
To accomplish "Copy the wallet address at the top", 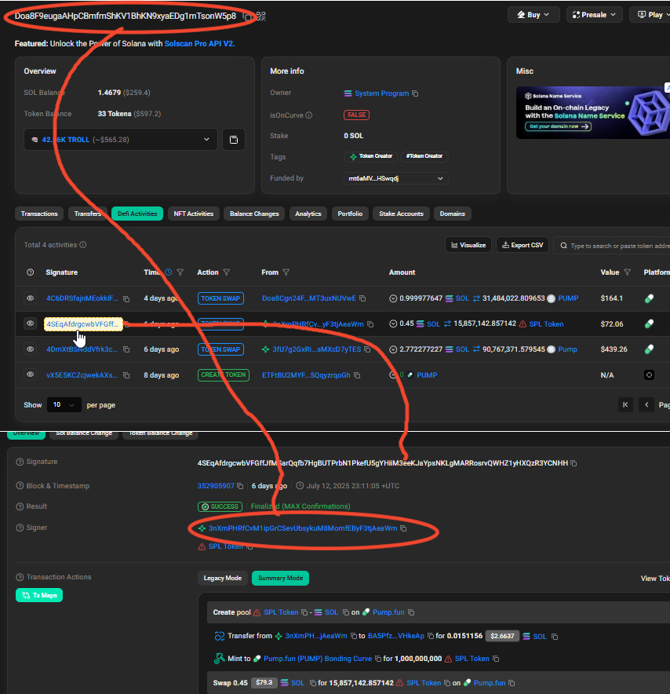I will coord(248,16).
